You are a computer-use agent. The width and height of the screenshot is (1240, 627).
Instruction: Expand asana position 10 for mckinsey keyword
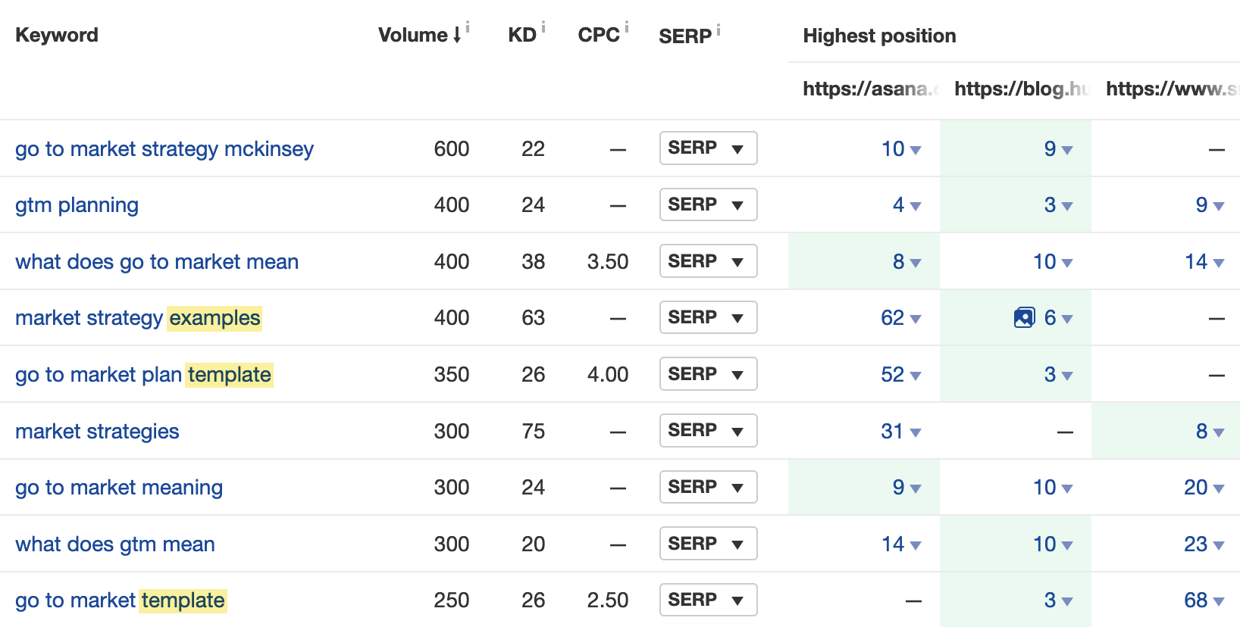[x=900, y=149]
